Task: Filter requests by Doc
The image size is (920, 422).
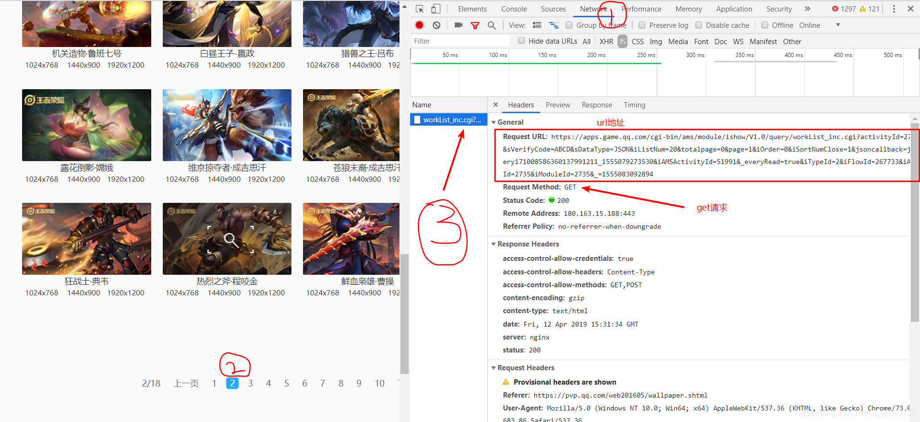Action: click(x=721, y=42)
